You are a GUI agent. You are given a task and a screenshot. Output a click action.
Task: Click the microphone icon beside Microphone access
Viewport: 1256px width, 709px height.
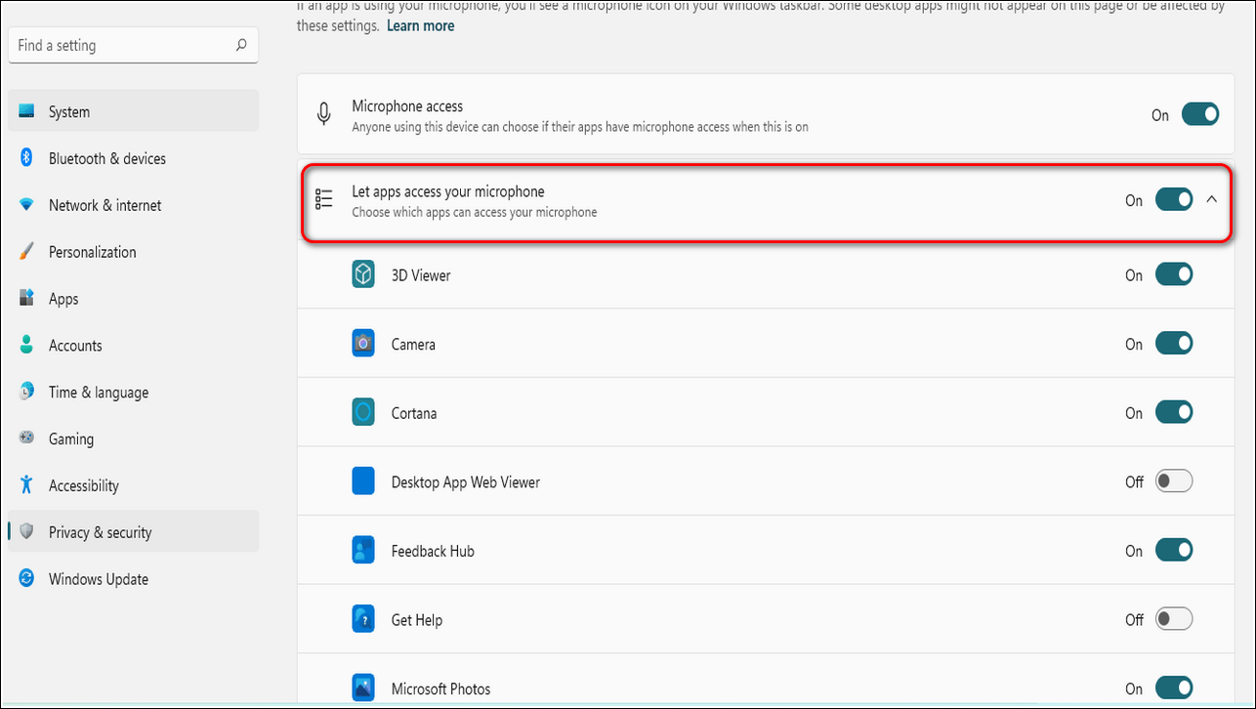[x=324, y=114]
